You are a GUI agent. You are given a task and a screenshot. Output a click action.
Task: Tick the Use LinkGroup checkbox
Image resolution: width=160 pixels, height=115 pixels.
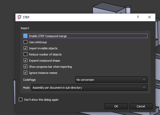pos(25,42)
